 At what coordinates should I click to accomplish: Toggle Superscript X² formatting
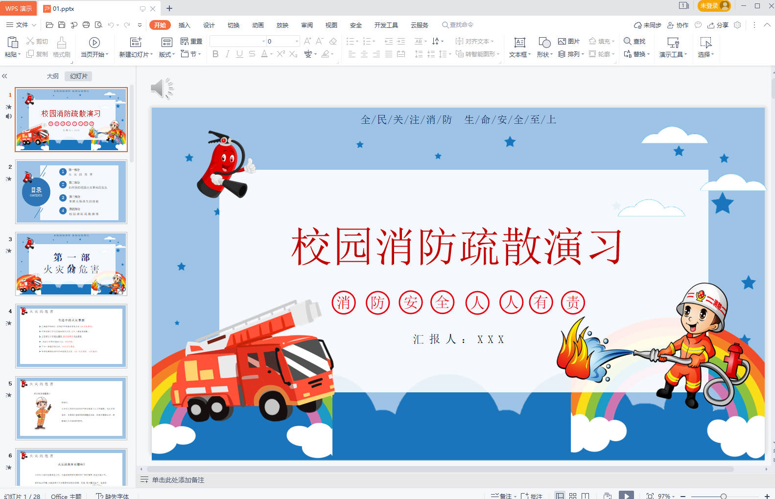click(281, 54)
